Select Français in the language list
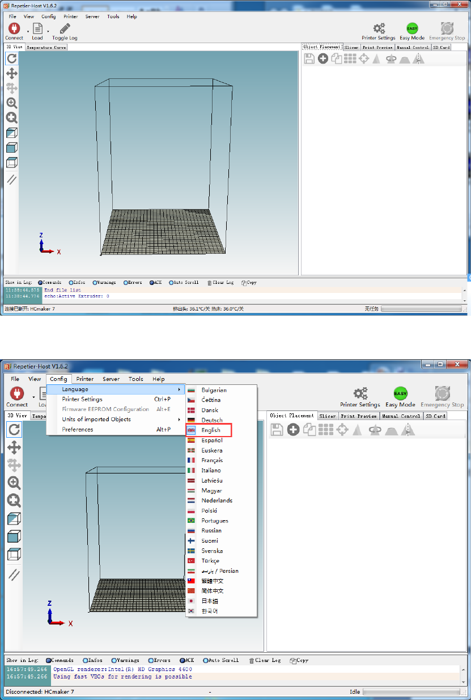 click(x=222, y=460)
